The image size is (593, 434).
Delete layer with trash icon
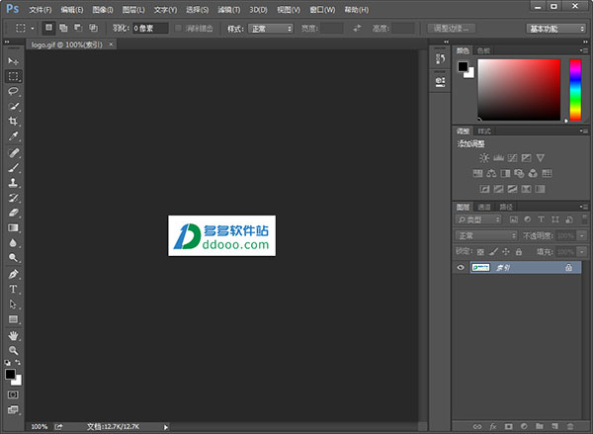click(x=570, y=426)
